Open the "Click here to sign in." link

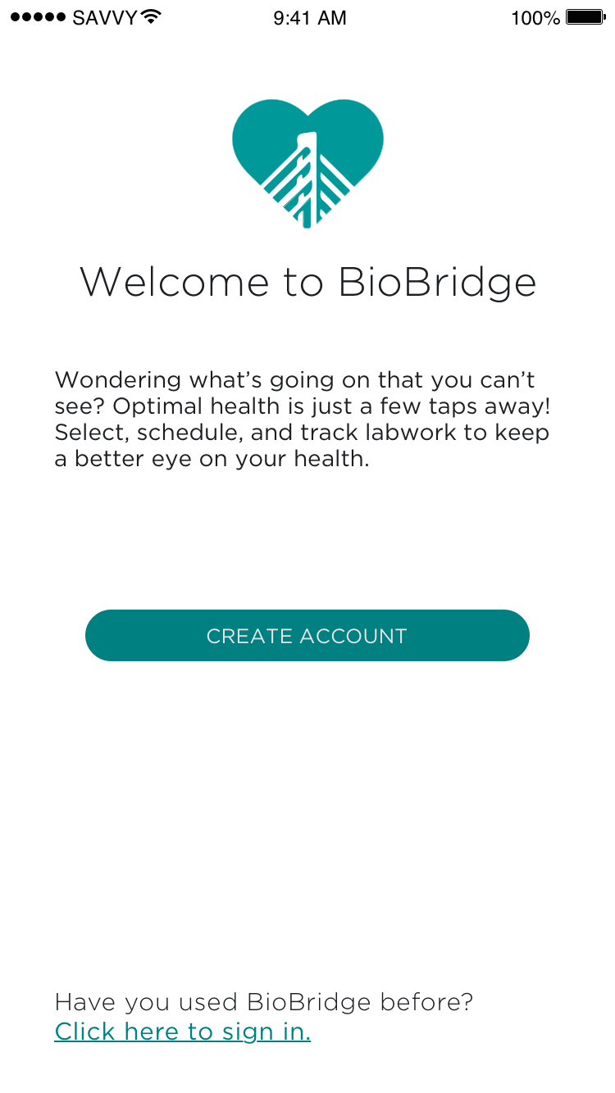[182, 1032]
